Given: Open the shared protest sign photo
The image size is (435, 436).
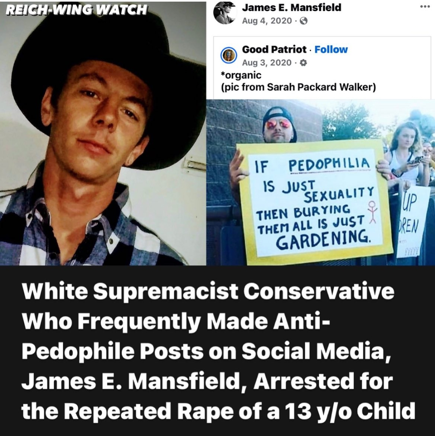Looking at the screenshot, I should tap(321, 182).
